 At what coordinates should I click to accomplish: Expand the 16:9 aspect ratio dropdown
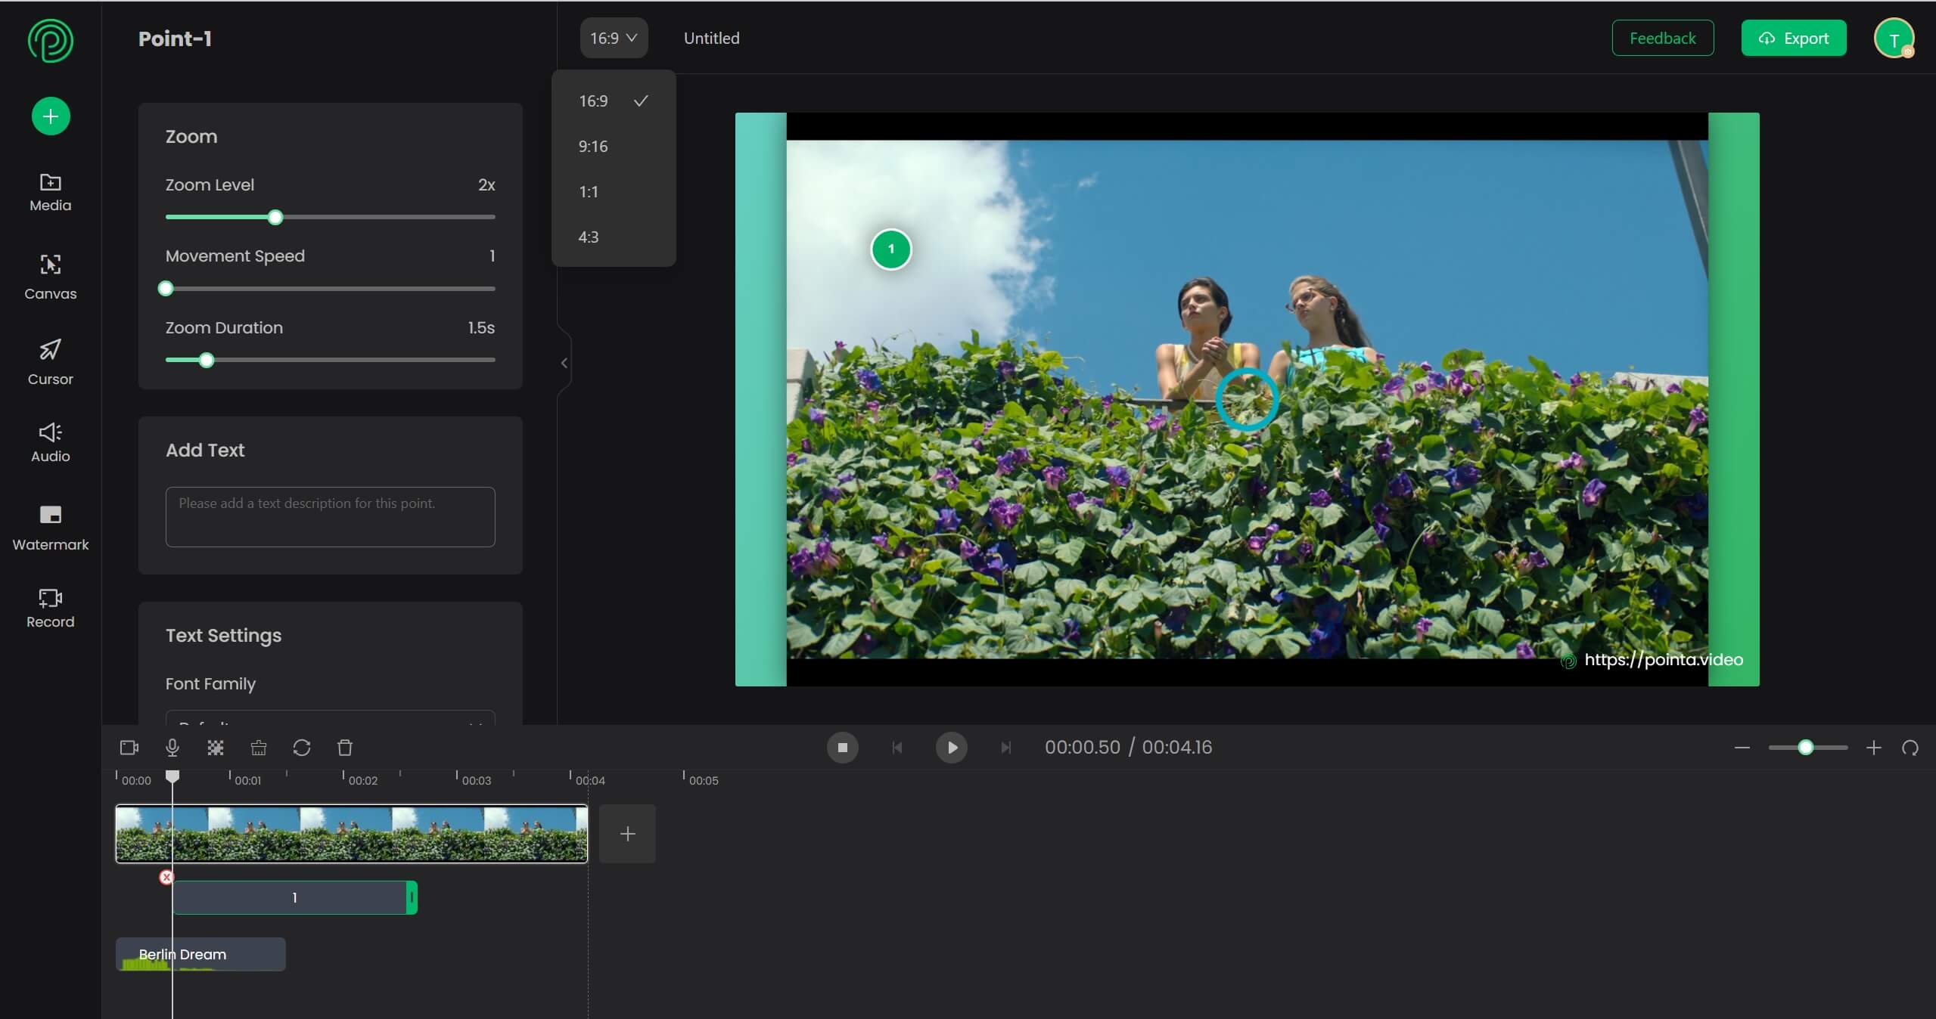[x=612, y=39]
